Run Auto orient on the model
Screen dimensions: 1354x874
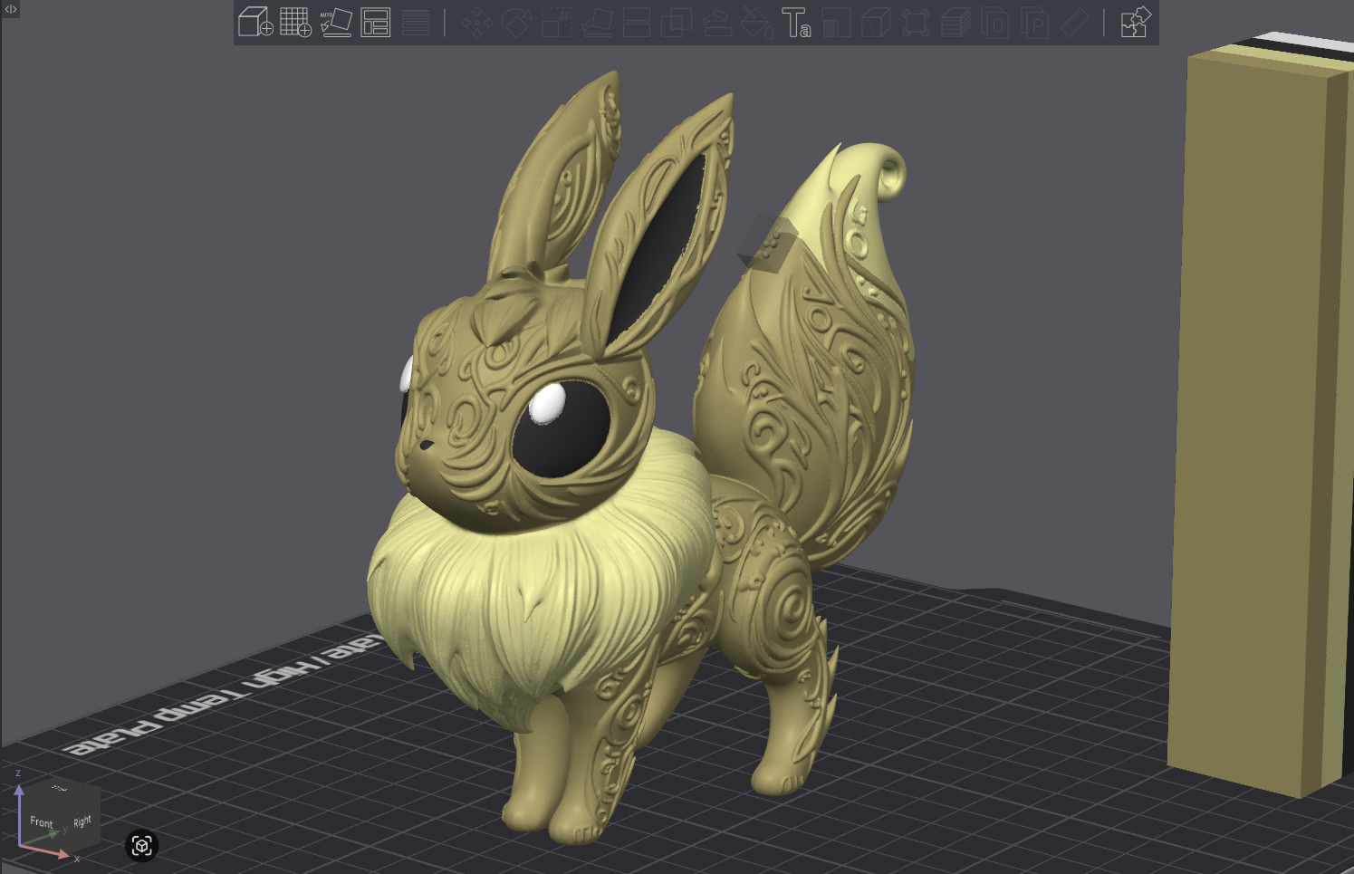335,22
